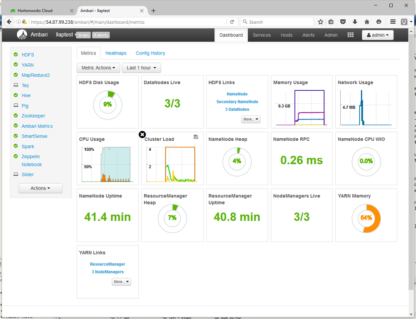416x319 pixels.
Task: Reload the page with the refresh icon
Action: click(x=232, y=22)
